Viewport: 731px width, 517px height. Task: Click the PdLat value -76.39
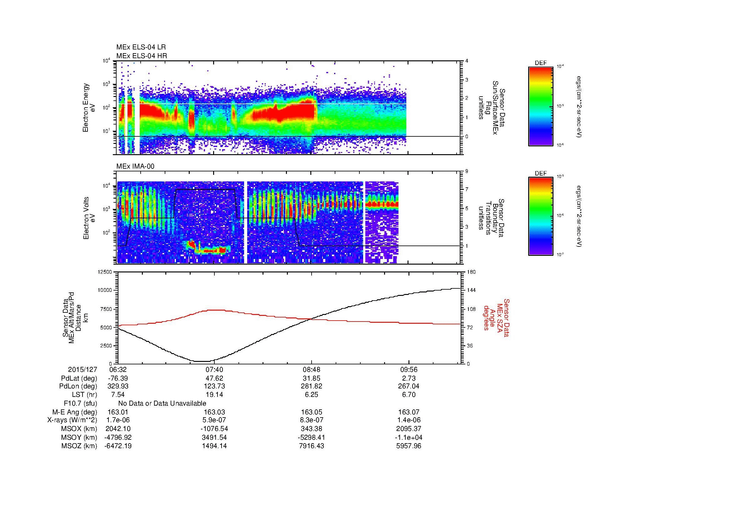click(118, 378)
